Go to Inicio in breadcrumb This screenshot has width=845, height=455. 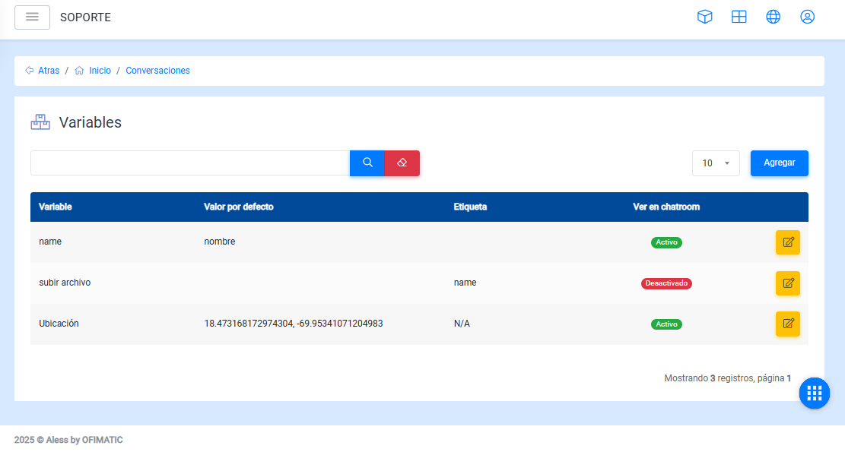(100, 71)
